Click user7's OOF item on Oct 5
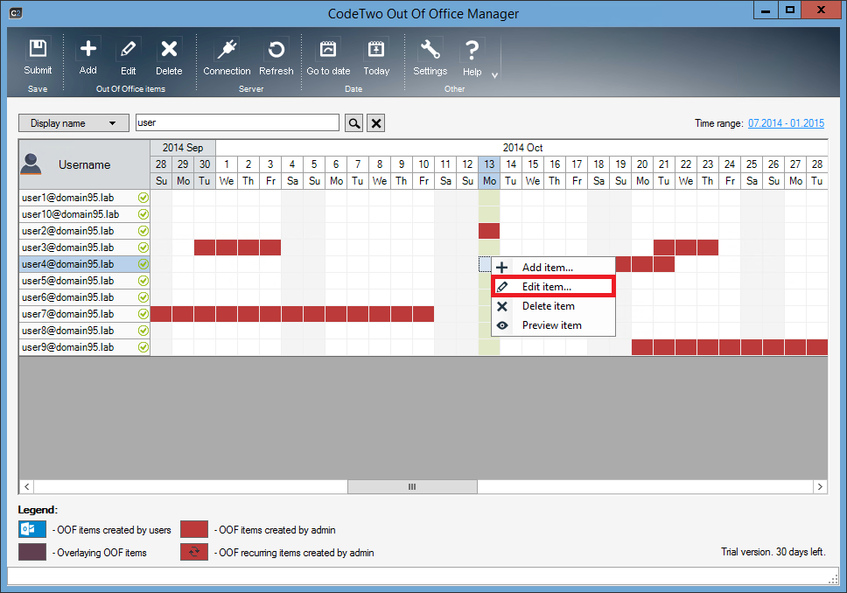 point(314,314)
